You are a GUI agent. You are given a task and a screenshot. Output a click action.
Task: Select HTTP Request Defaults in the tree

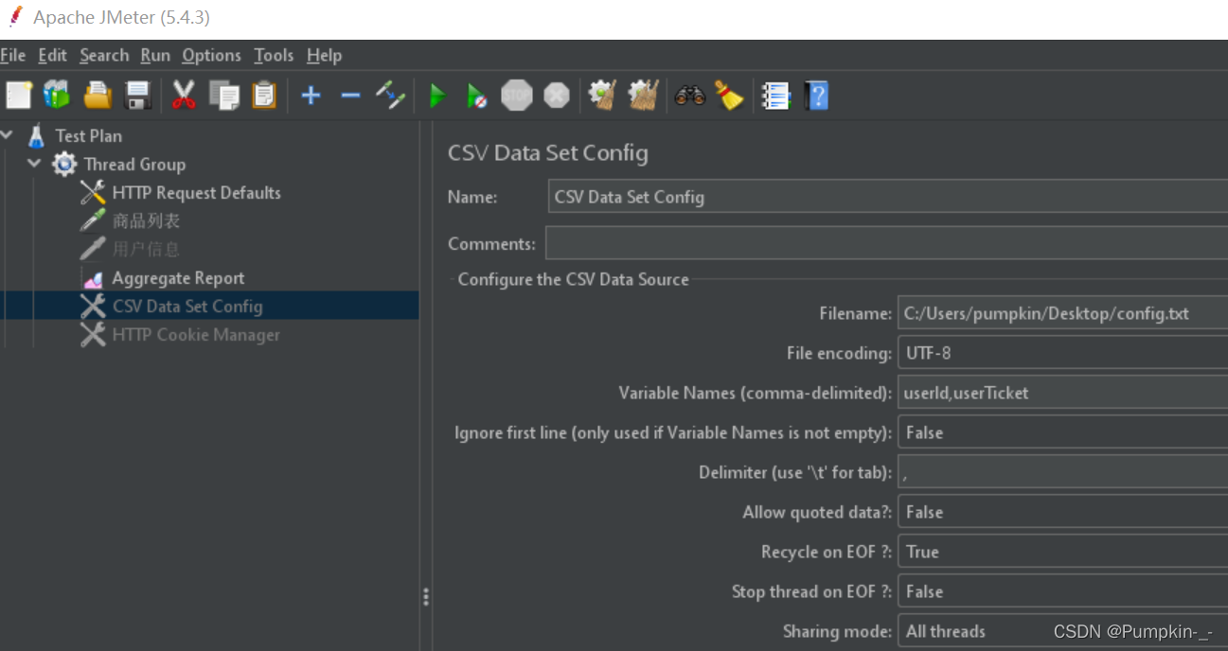pos(196,192)
